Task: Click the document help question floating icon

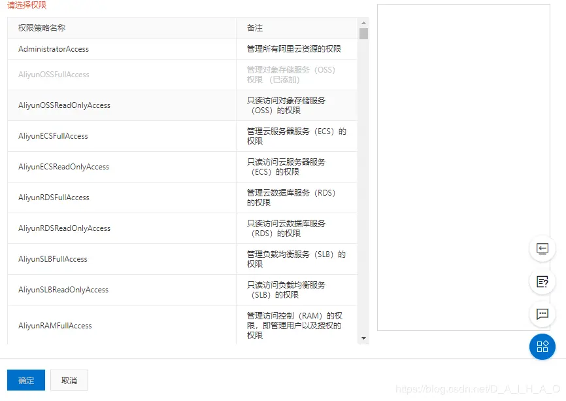Action: 542,281
